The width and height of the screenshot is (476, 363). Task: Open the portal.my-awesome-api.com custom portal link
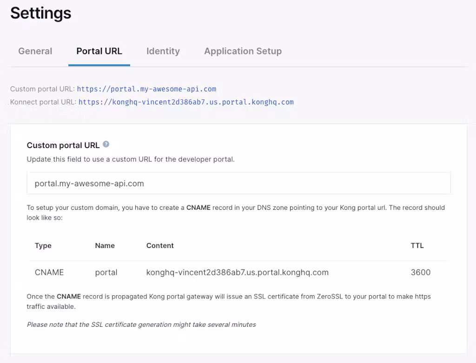click(x=146, y=89)
